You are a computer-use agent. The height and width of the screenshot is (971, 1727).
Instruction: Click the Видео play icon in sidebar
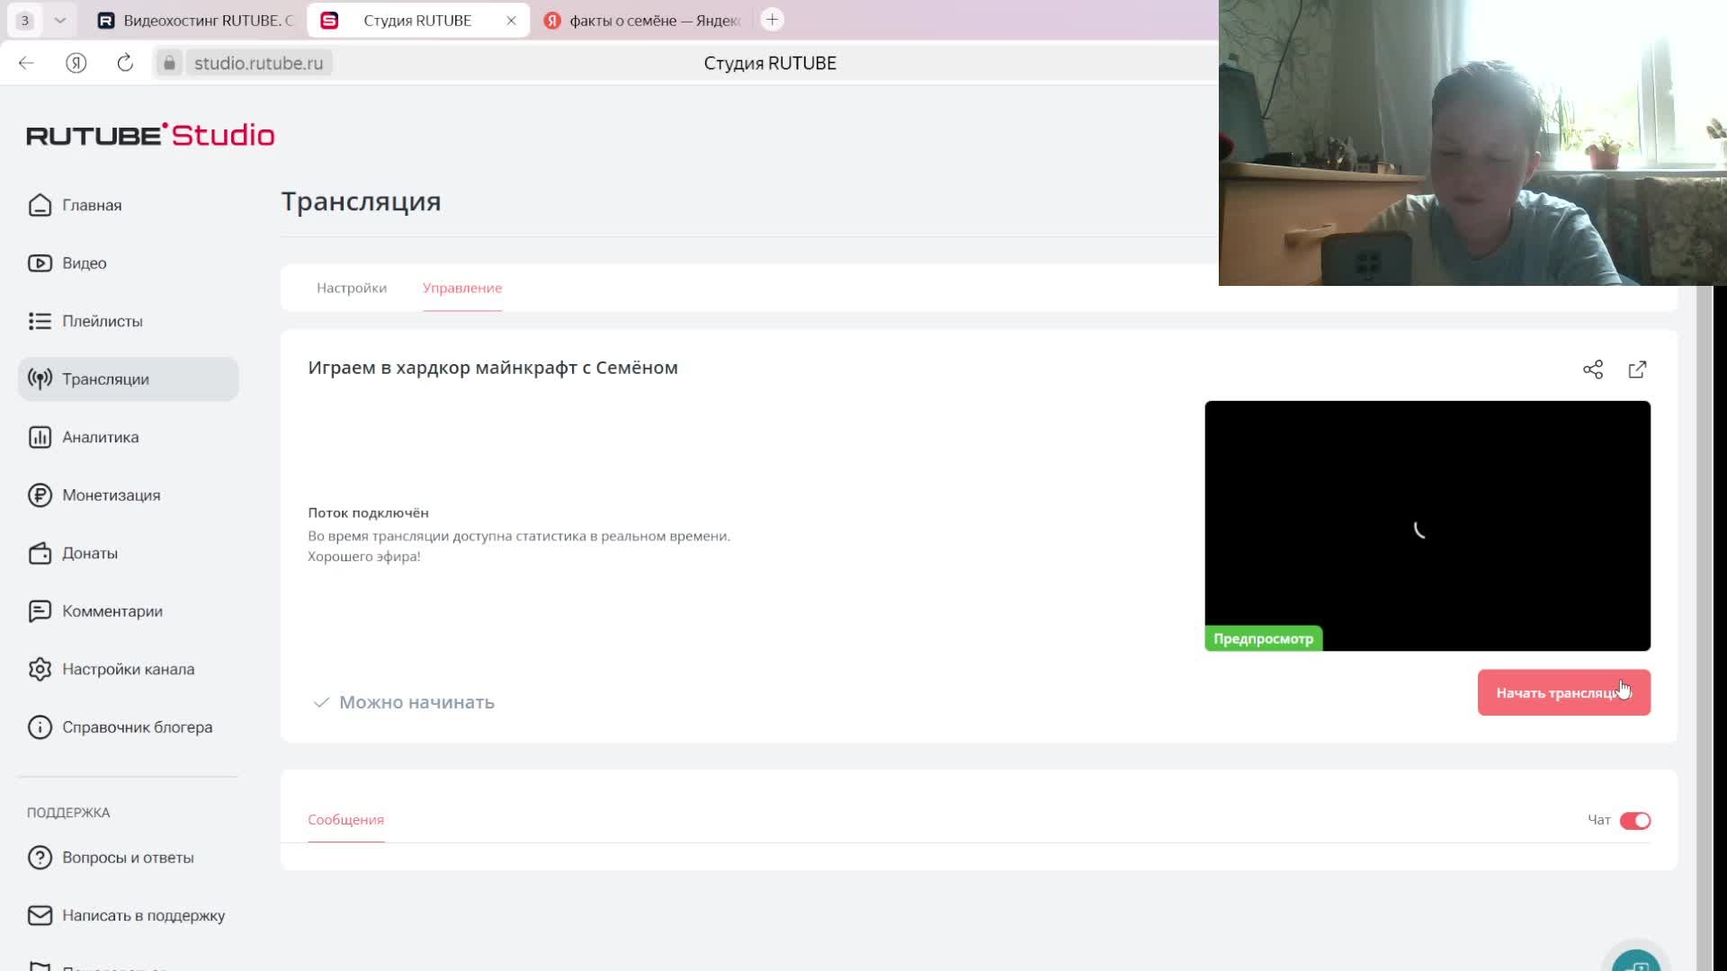(40, 263)
